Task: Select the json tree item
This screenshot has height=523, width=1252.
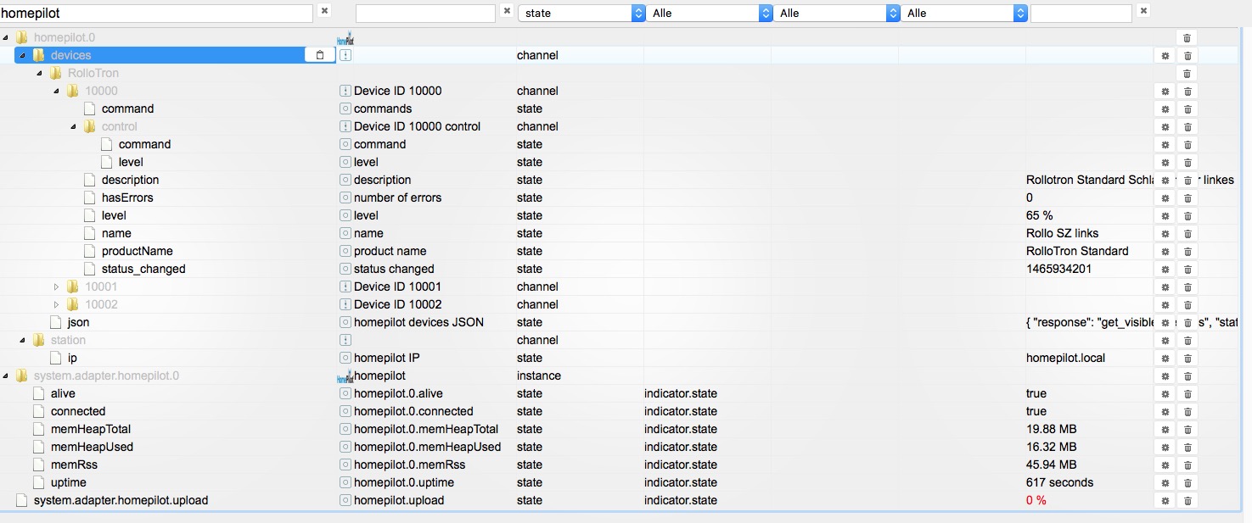Action: click(x=78, y=322)
